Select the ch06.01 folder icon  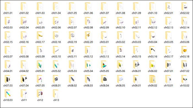pos(136,65)
